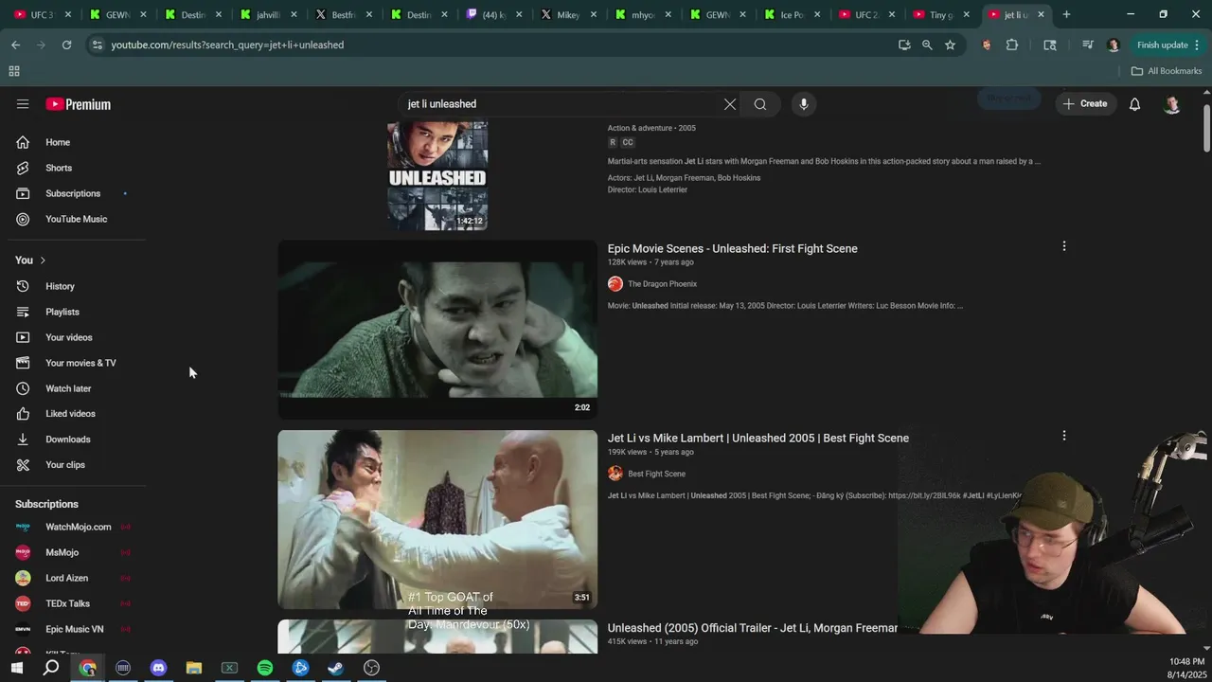Open The Dragon Phoenix channel

click(662, 284)
